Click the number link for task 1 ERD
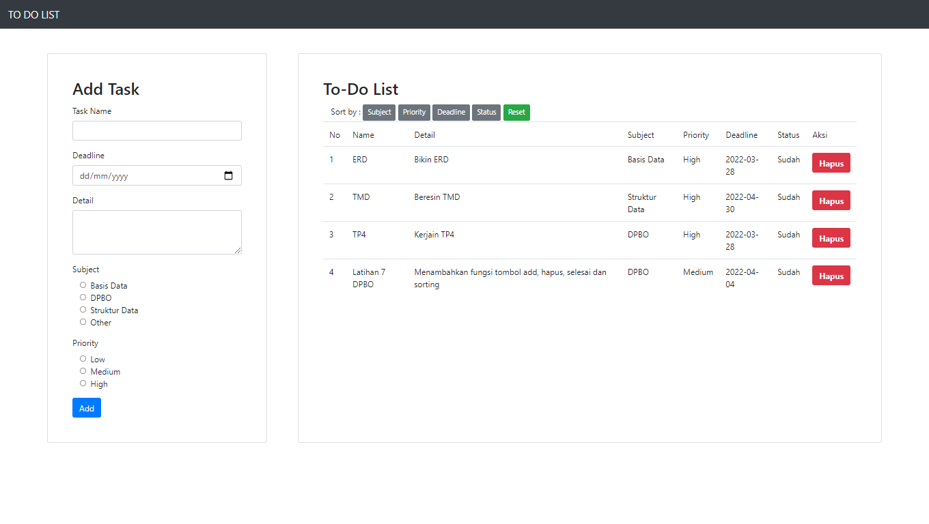This screenshot has width=929, height=524. coord(332,159)
